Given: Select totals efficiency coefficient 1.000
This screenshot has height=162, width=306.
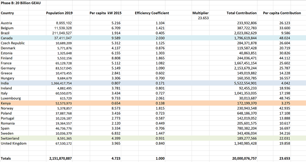Looking at the screenshot, I should click(x=160, y=158).
